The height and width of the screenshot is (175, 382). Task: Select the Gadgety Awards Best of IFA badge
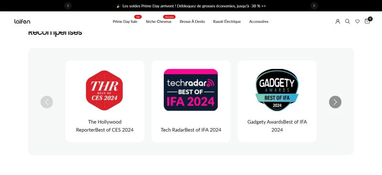coord(277,90)
